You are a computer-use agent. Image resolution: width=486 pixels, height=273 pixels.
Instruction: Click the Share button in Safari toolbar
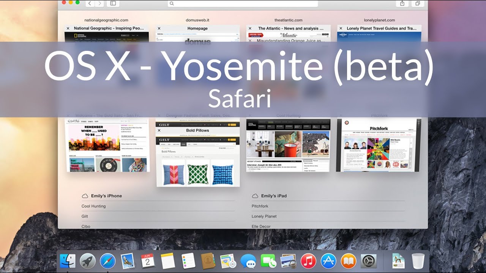[x=402, y=3]
